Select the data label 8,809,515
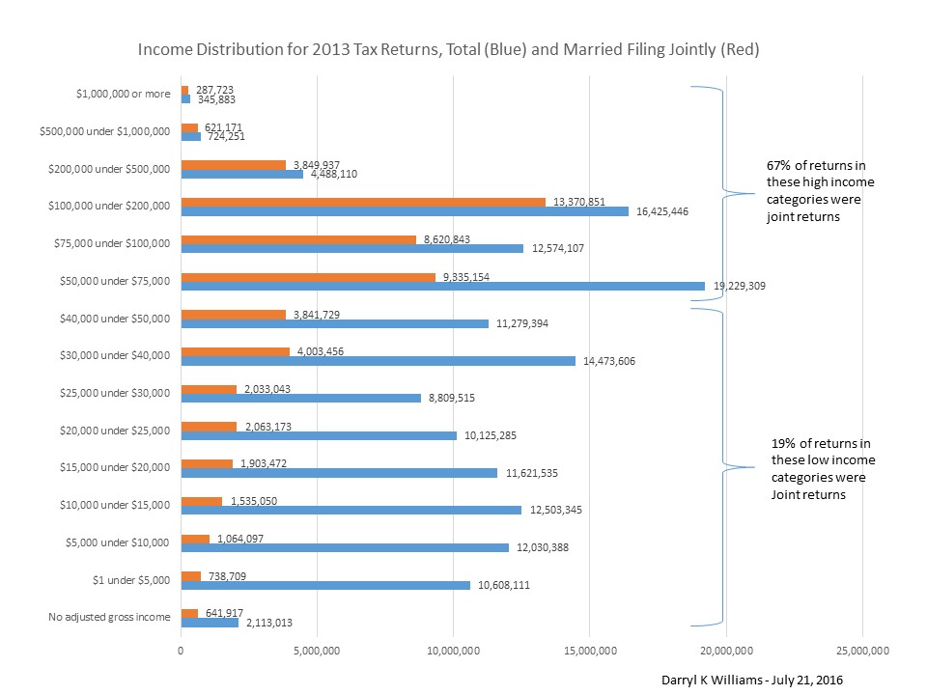The image size is (927, 695). [x=452, y=399]
